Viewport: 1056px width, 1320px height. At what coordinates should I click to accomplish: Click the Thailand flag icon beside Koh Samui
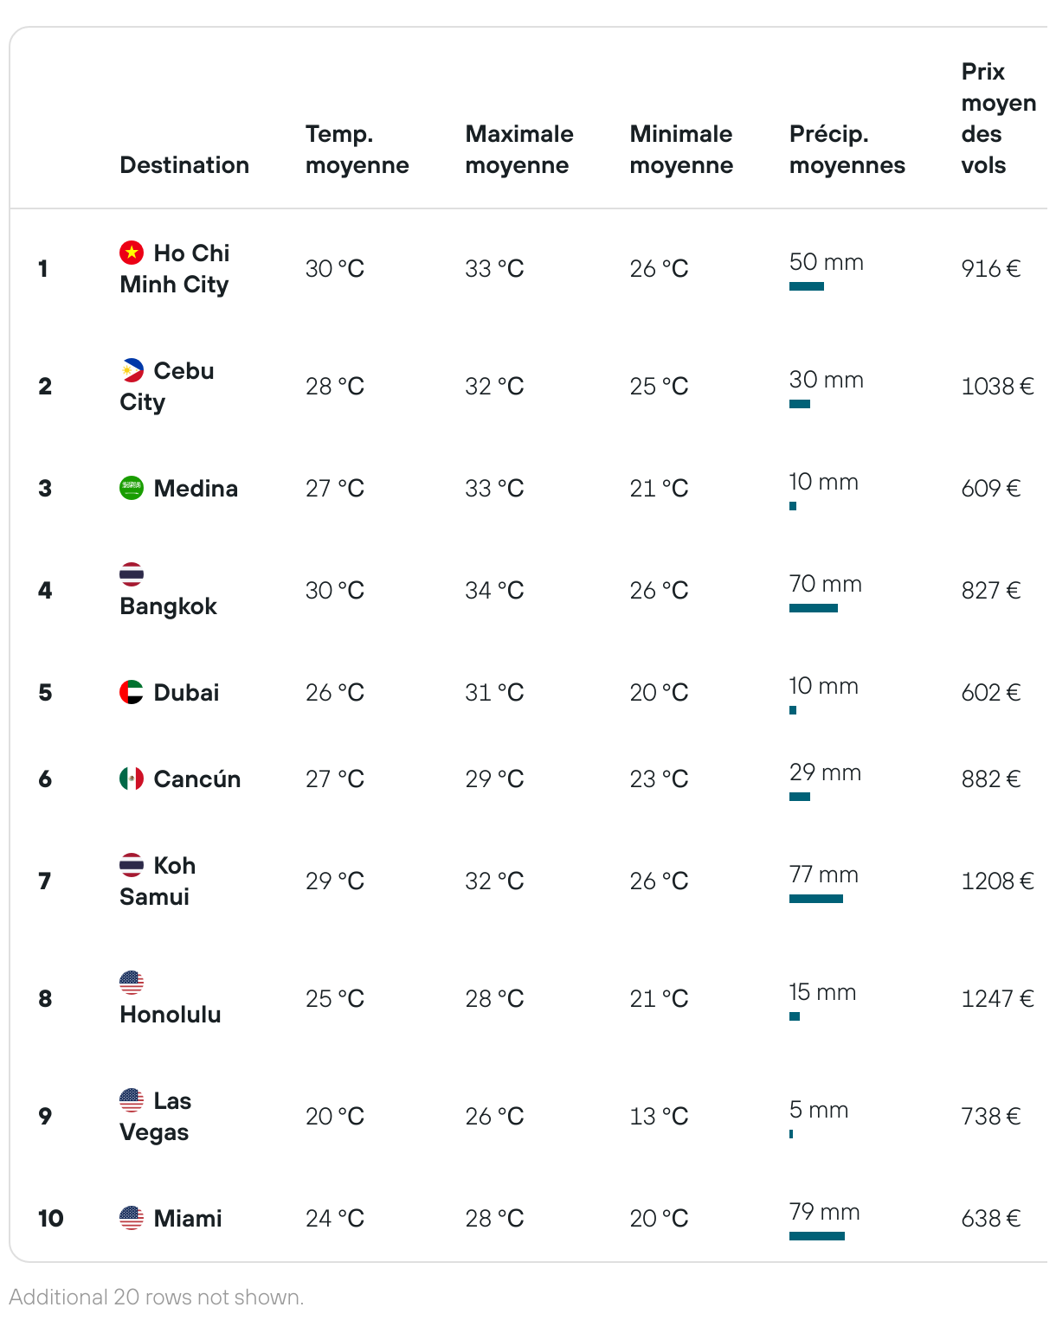[132, 865]
